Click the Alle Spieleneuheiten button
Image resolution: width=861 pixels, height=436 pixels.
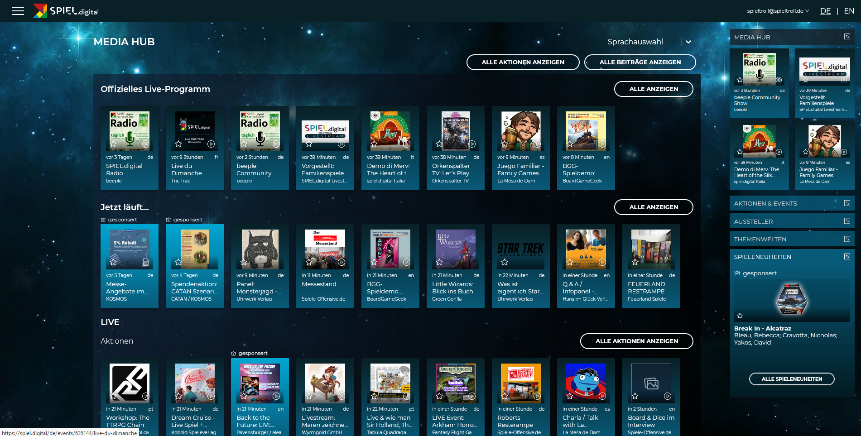(792, 379)
